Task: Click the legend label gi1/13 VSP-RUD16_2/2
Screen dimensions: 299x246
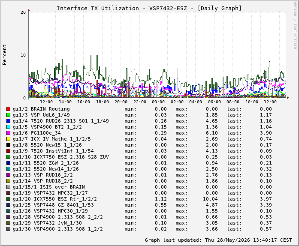Action: (x=43, y=175)
